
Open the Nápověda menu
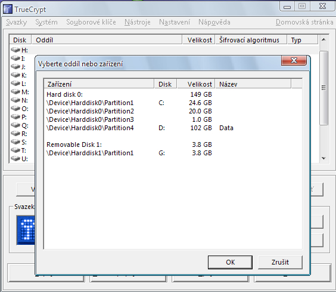214,22
